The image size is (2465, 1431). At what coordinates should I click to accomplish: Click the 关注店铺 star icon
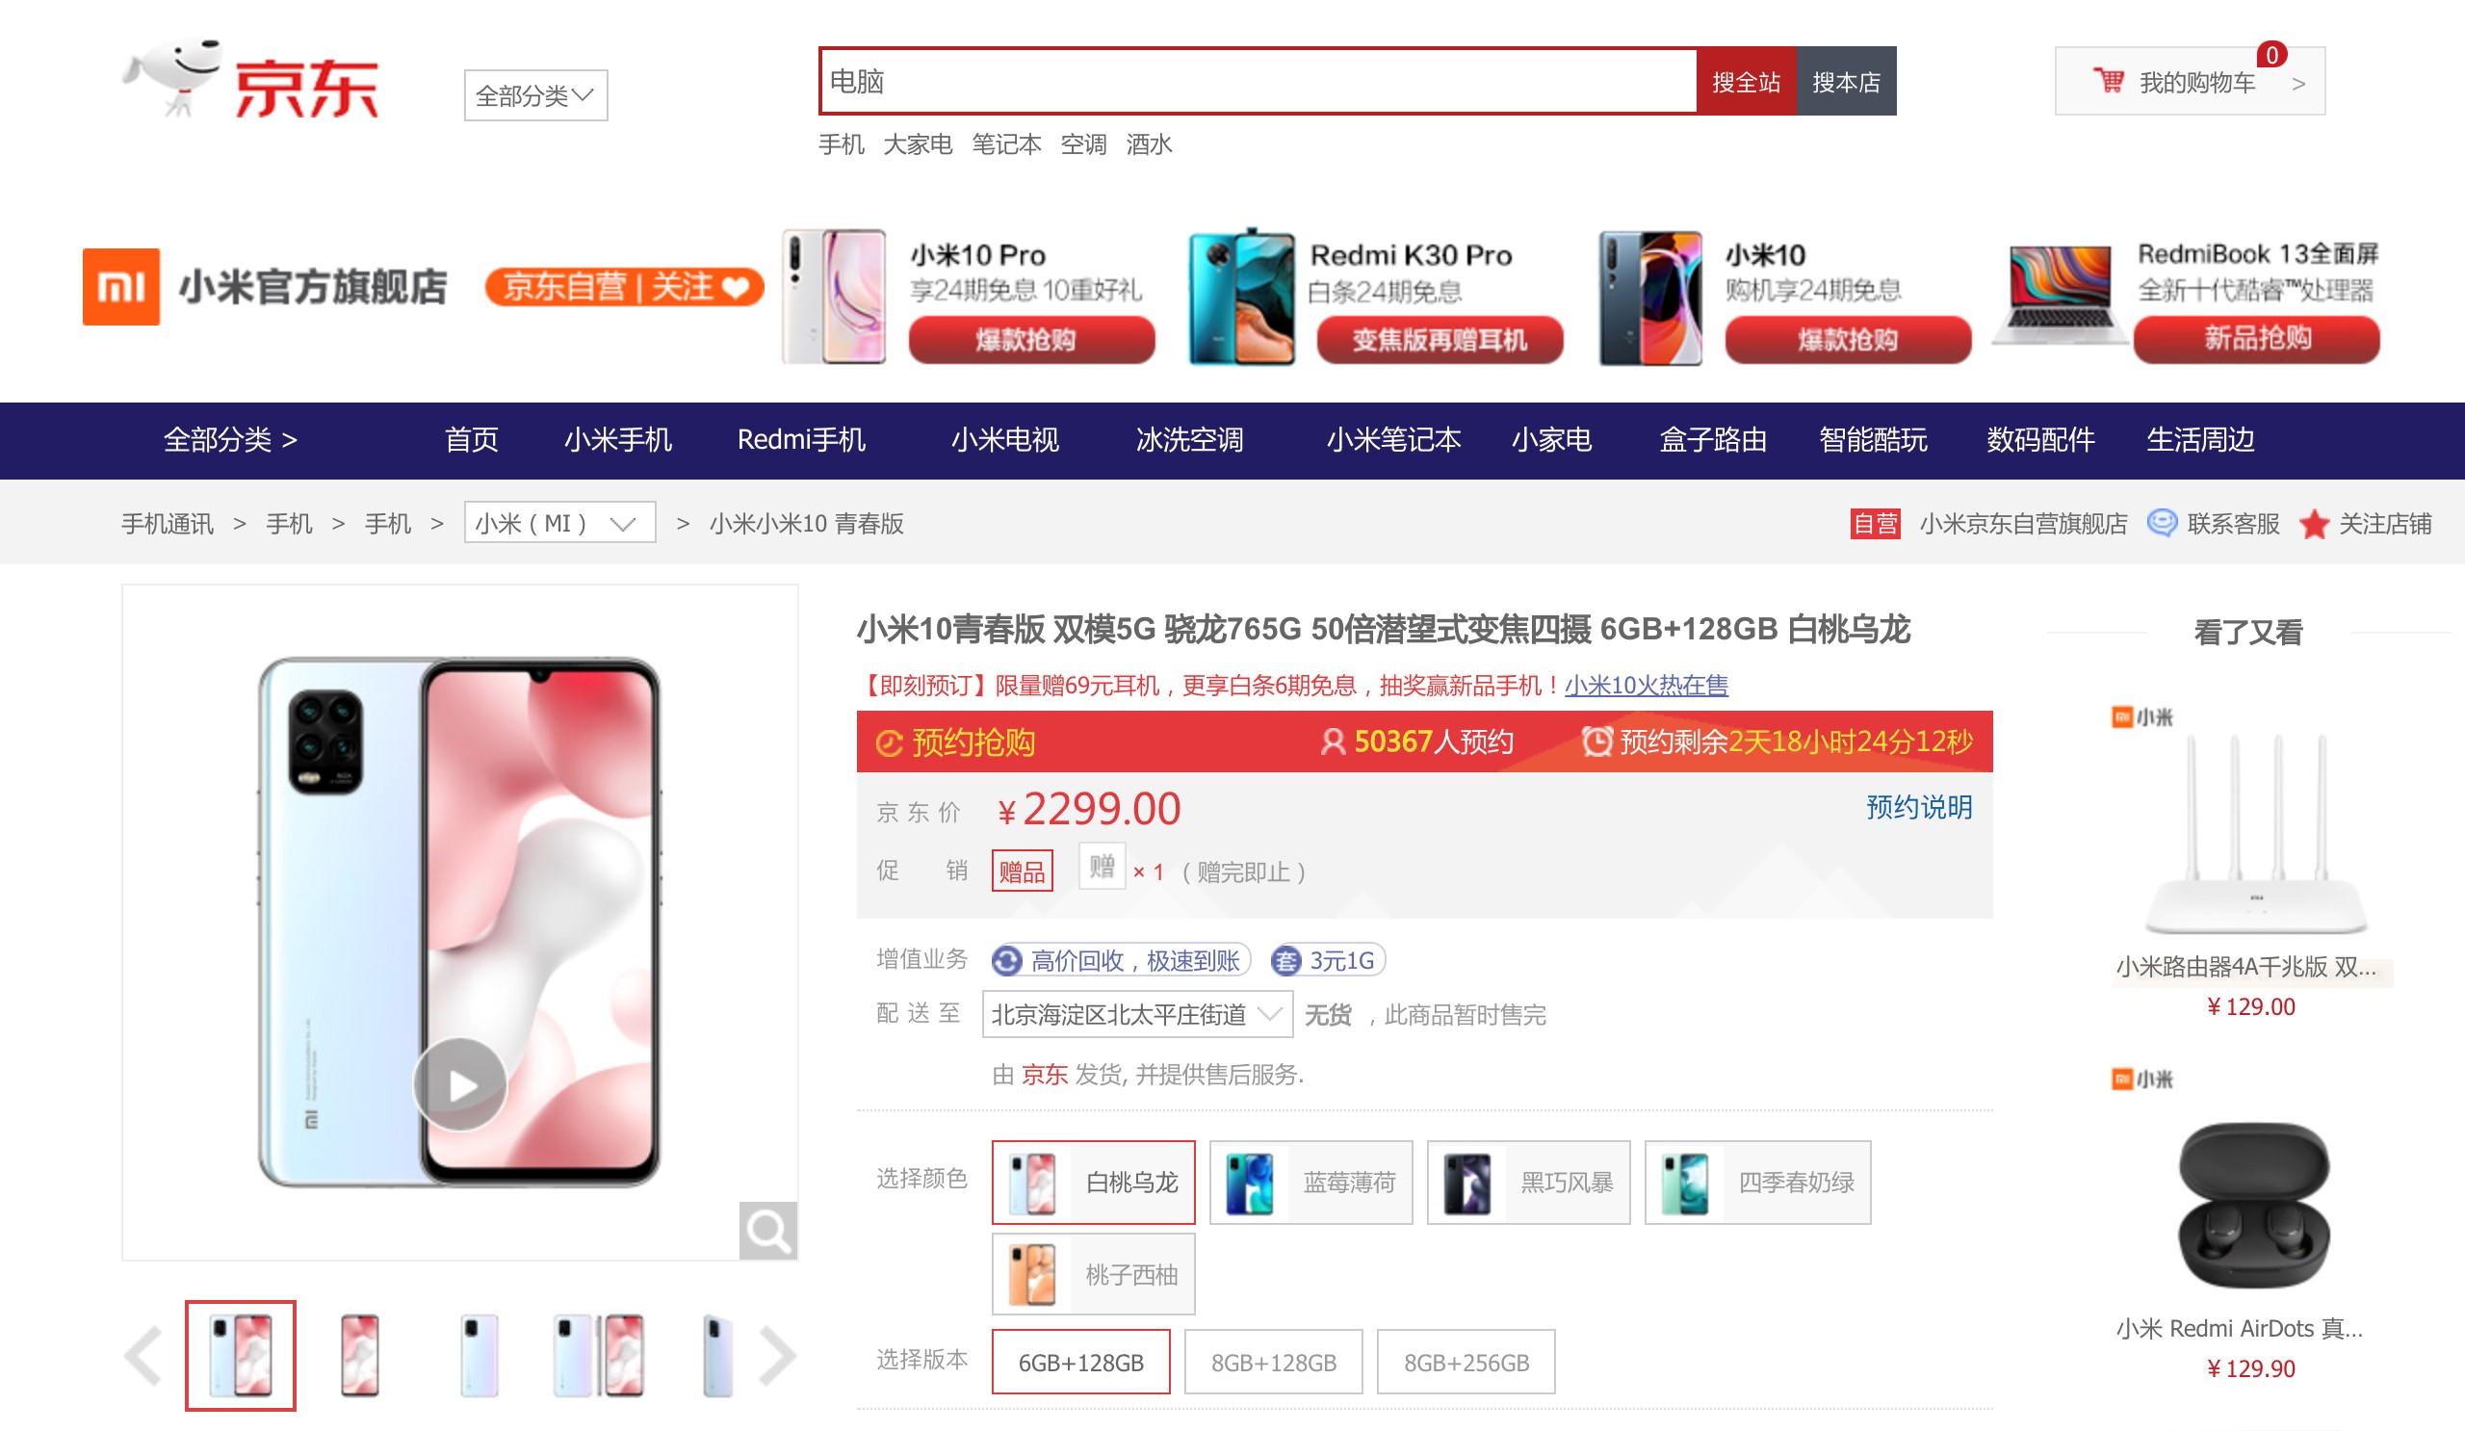[2314, 523]
